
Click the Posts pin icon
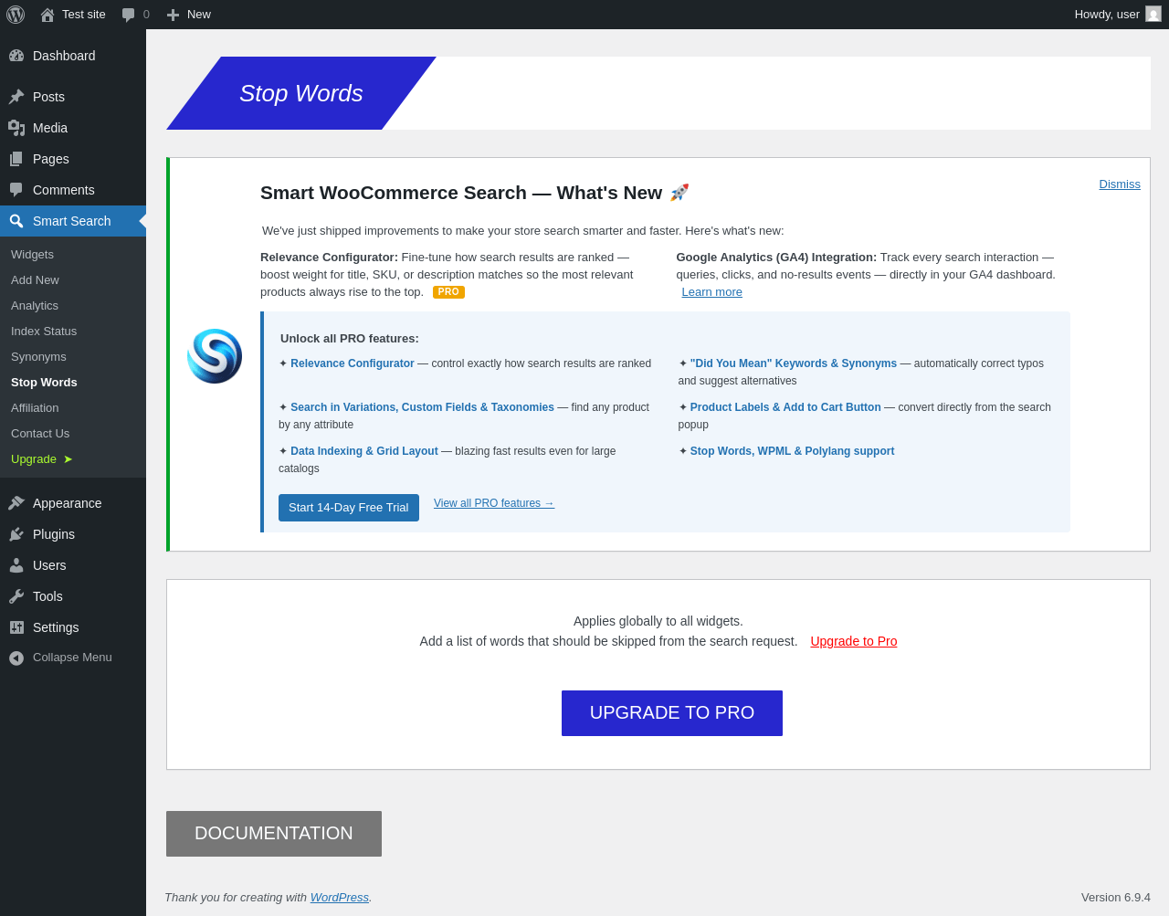(x=16, y=97)
